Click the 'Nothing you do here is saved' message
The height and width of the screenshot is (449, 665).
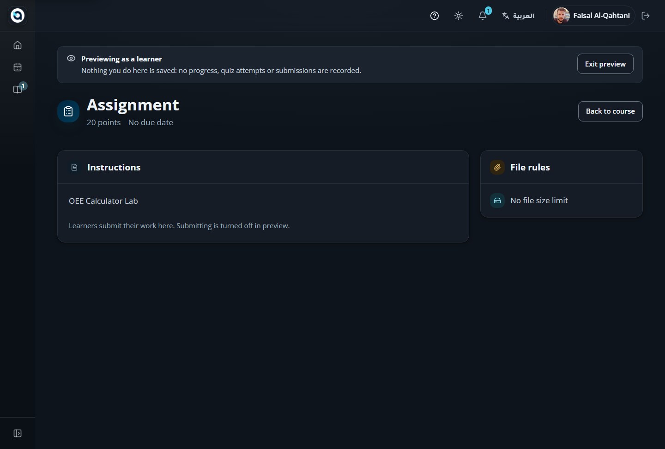coord(221,71)
